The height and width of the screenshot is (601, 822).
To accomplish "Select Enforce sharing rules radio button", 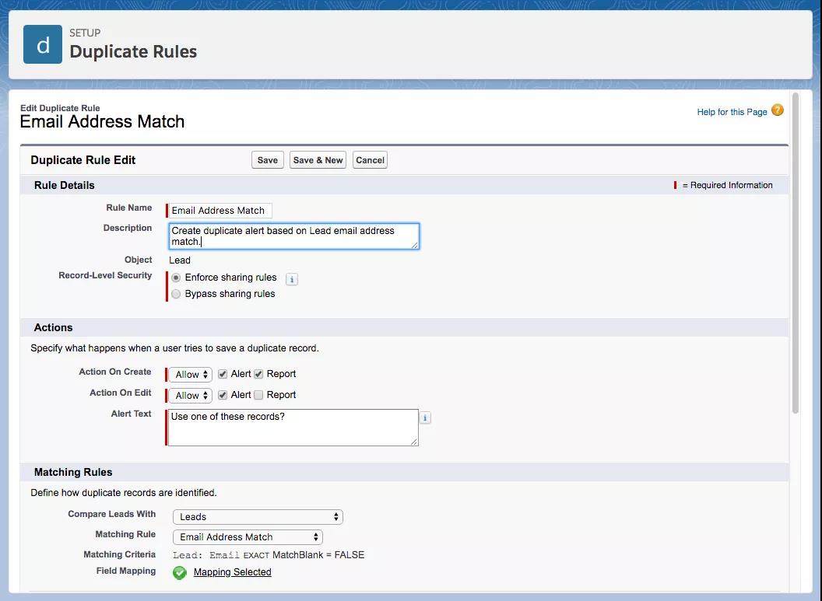I will (176, 278).
